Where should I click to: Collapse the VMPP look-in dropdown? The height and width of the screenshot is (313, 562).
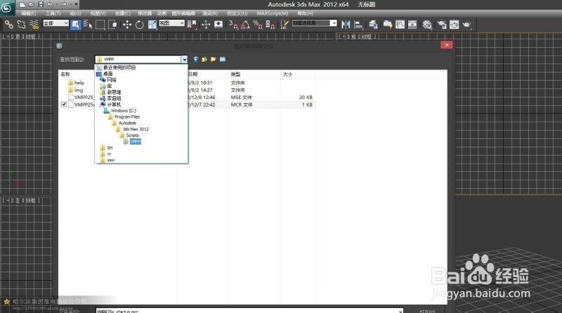pyautogui.click(x=184, y=60)
